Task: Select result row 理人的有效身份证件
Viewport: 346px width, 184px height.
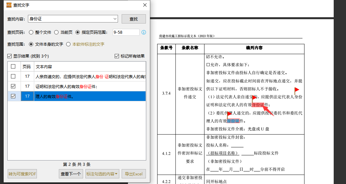Action: coord(77,96)
